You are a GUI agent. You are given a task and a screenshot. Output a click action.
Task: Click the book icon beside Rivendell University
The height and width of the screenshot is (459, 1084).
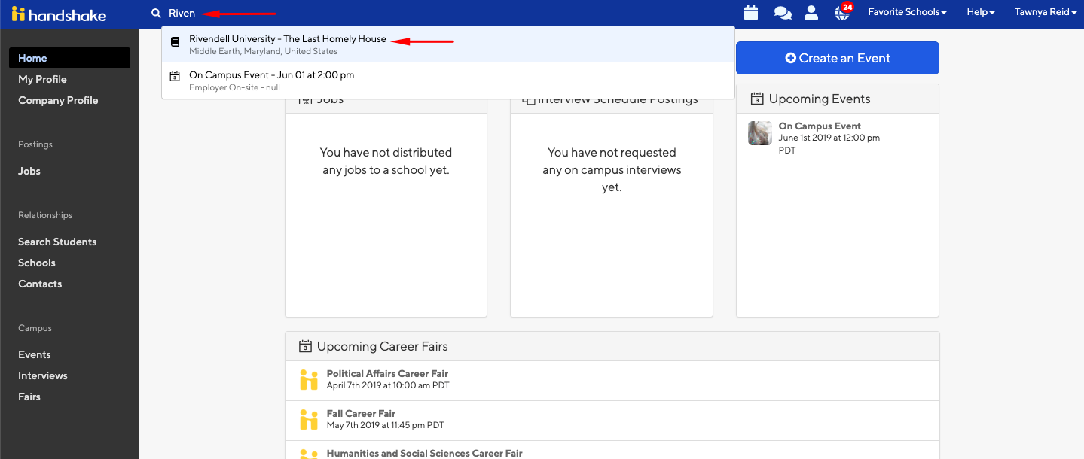pos(175,42)
